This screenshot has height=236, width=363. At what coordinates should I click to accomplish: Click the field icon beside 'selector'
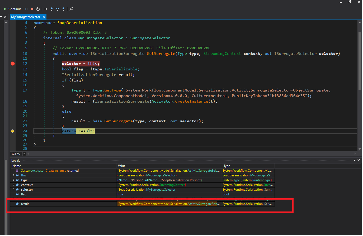click(17, 190)
